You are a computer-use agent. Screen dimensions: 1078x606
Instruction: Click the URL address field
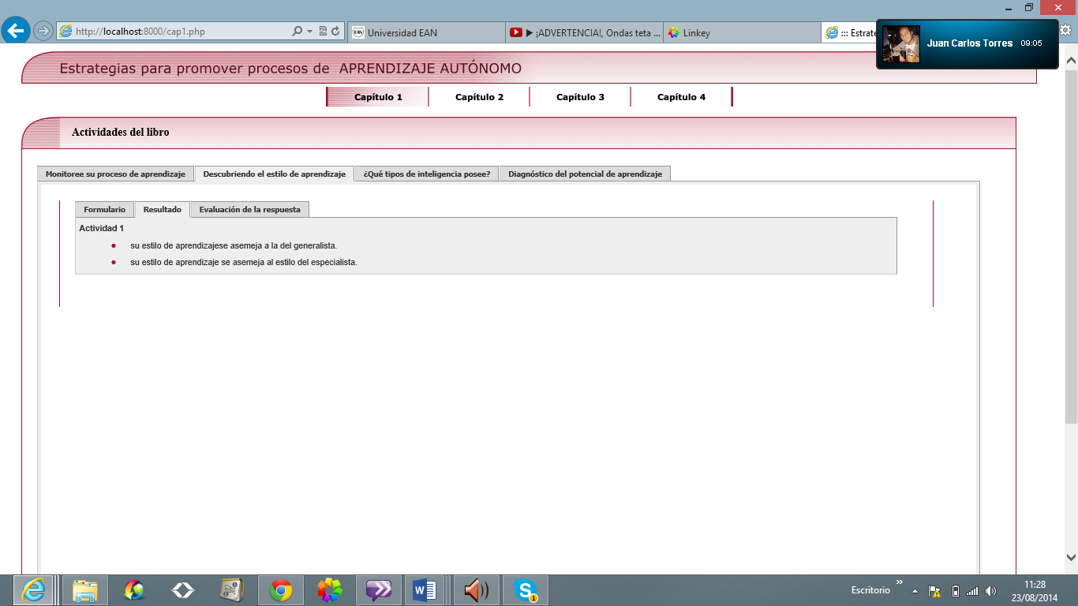(182, 32)
